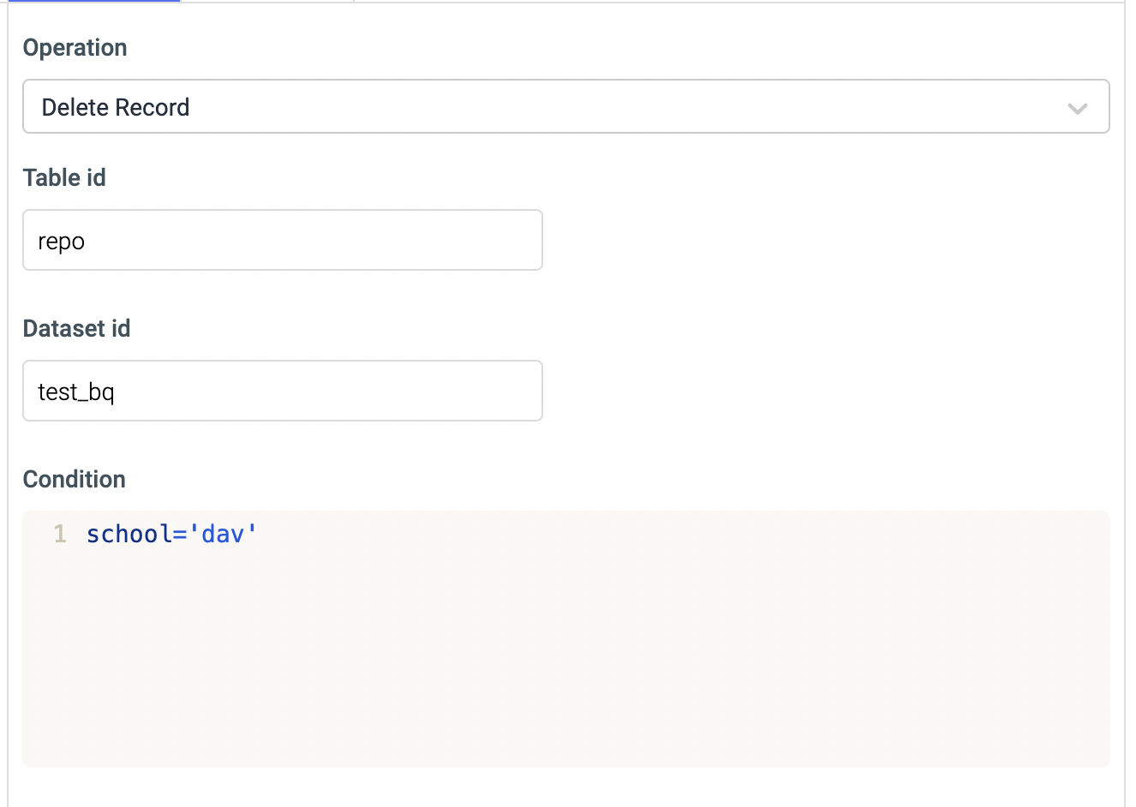Click the chevron arrow in Operation dropdown

[x=1077, y=108]
